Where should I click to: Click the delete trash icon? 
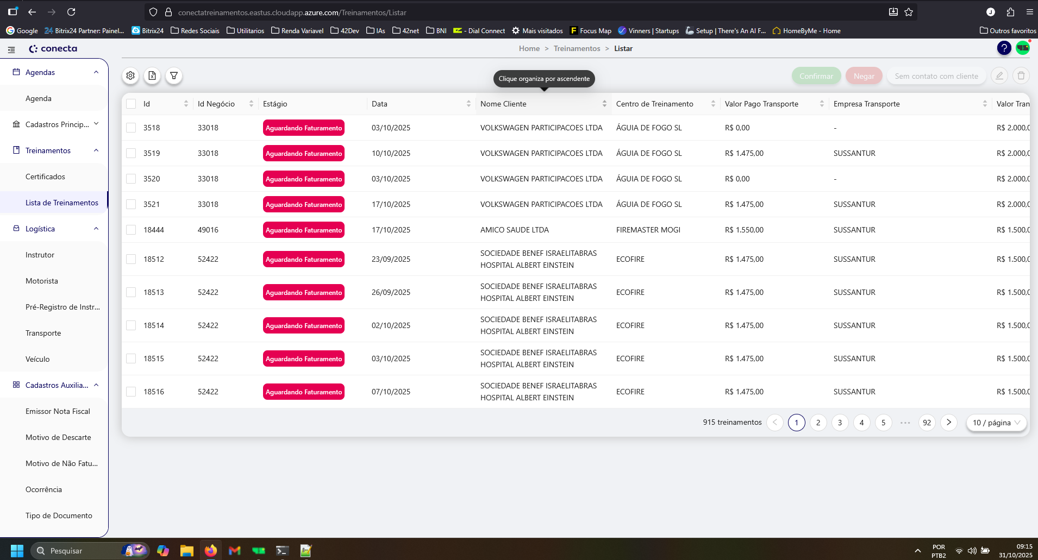(1021, 75)
